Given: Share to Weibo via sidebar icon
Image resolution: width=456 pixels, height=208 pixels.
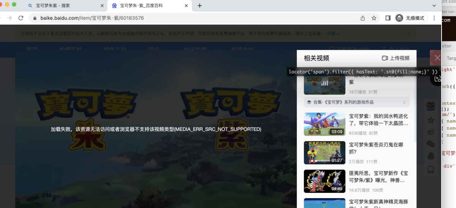Looking at the screenshot, I should pos(431,132).
